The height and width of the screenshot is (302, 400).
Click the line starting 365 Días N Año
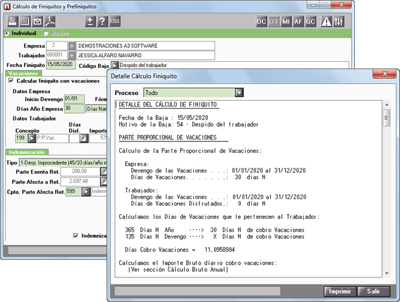point(214,230)
